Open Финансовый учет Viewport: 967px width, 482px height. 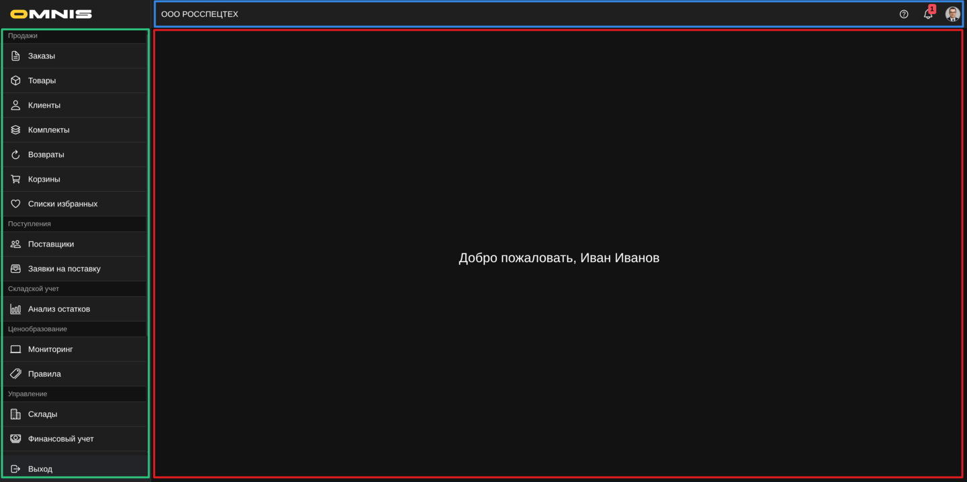[61, 439]
